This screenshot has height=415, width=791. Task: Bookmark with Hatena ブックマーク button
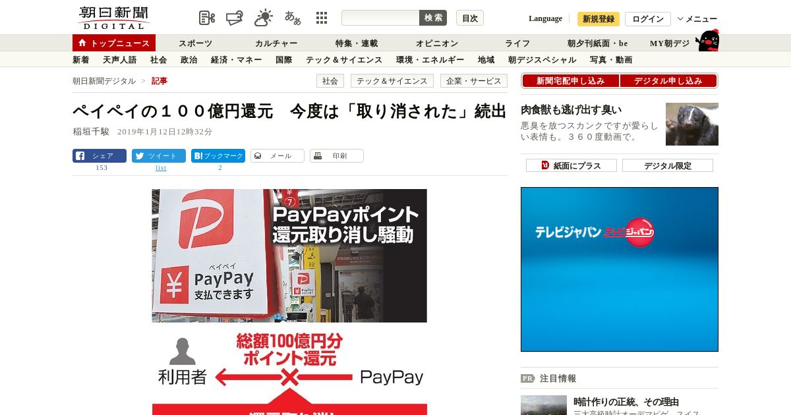tap(218, 156)
